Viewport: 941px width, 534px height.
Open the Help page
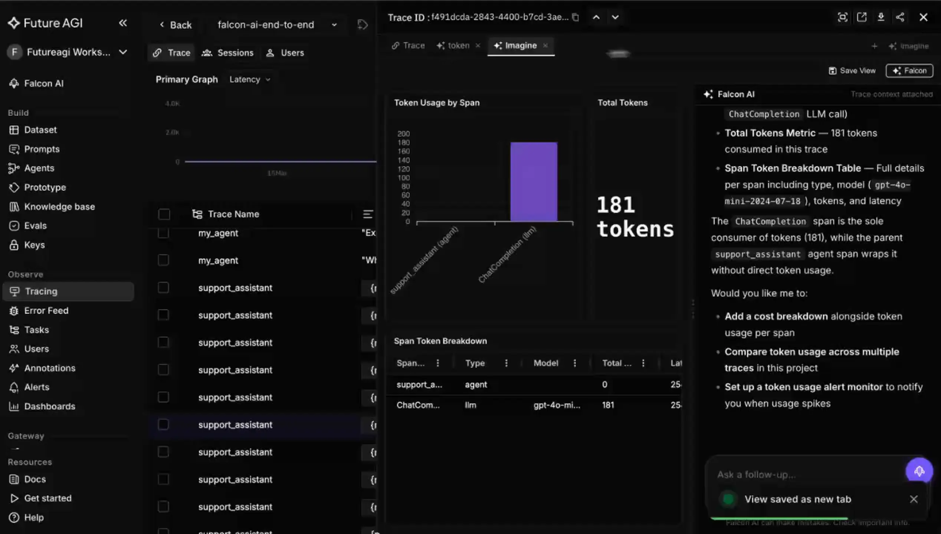click(x=26, y=517)
